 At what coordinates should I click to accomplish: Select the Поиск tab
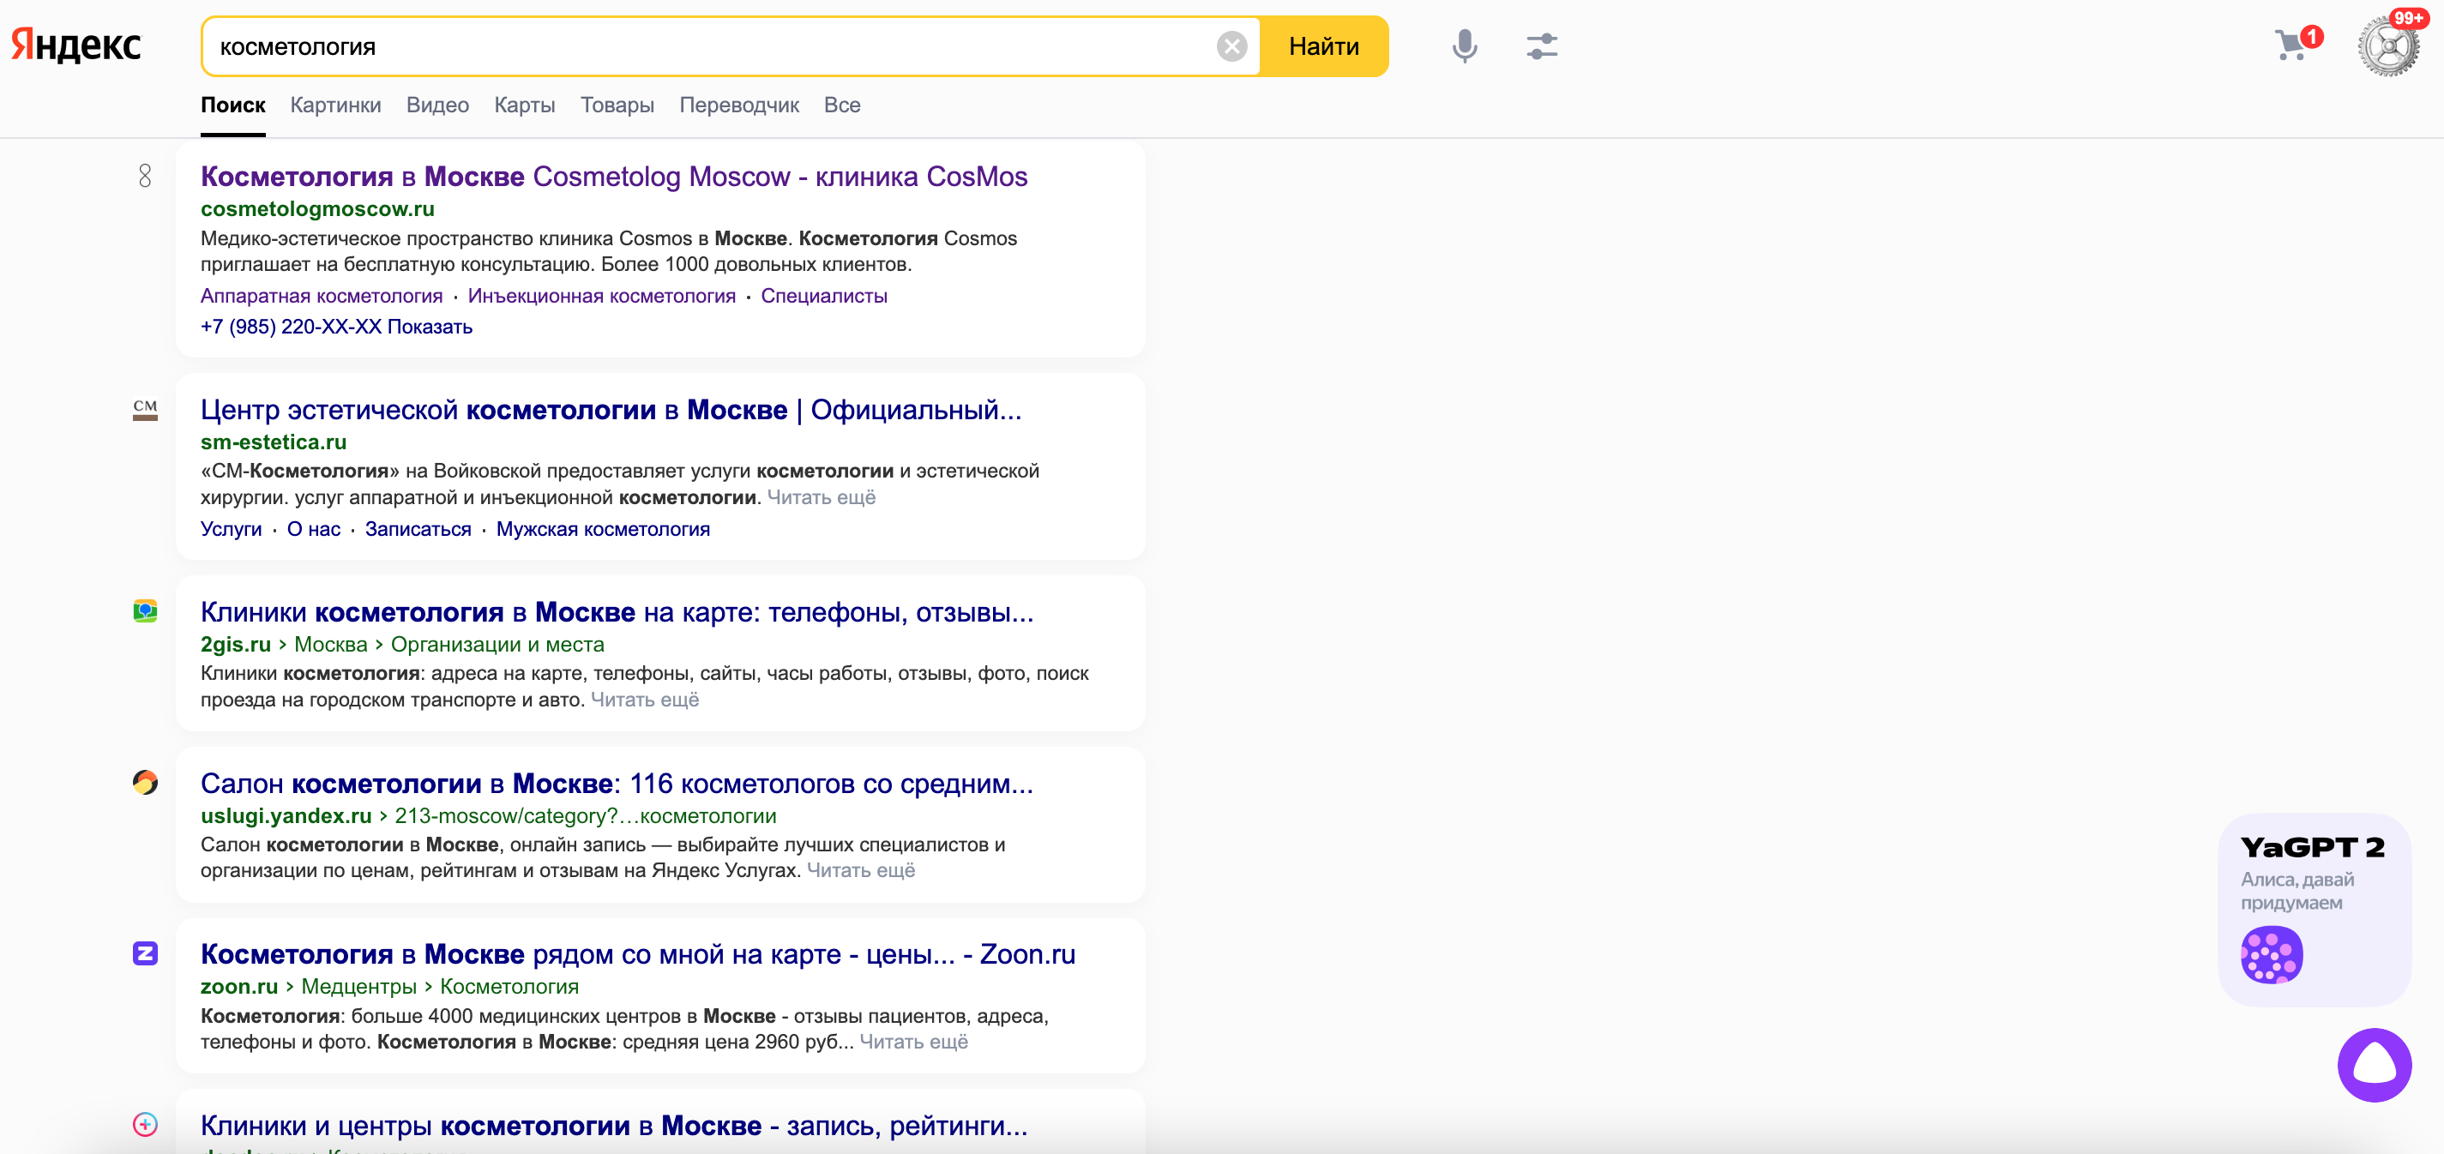click(x=232, y=105)
